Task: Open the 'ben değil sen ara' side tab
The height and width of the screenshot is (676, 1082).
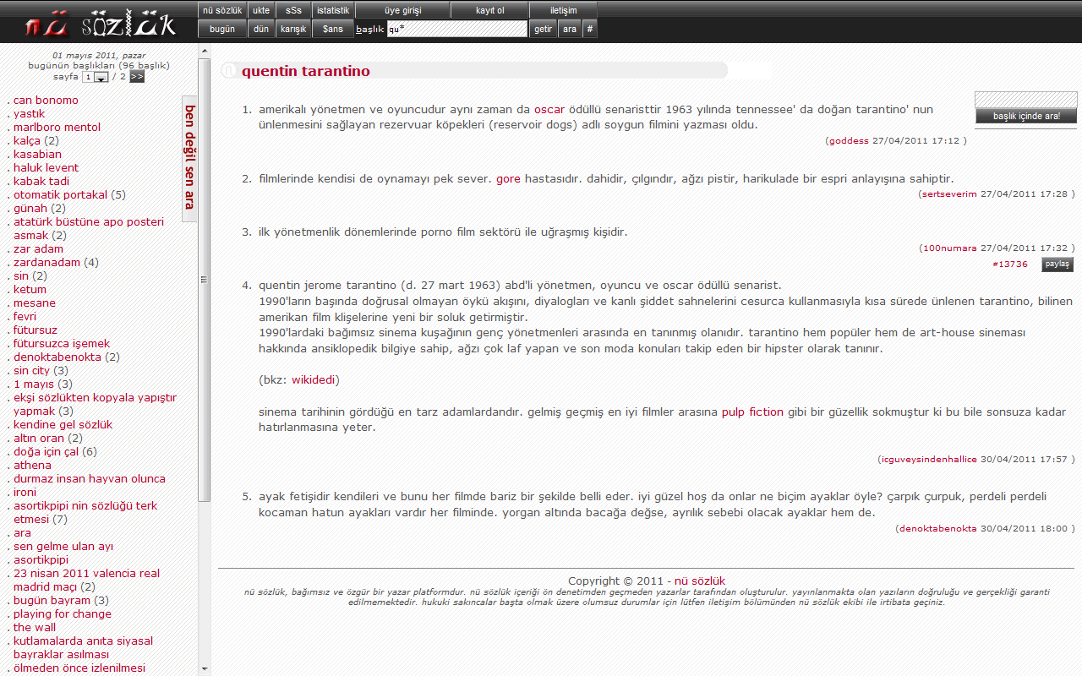Action: coord(189,158)
